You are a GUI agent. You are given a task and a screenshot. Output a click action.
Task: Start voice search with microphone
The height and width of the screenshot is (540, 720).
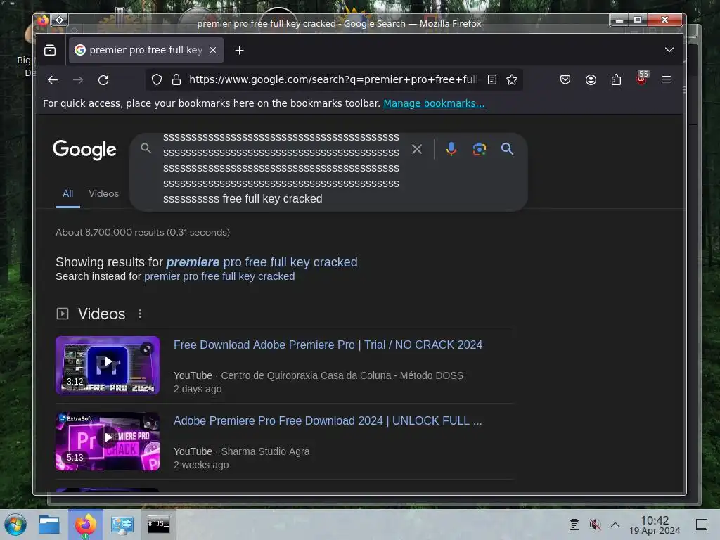coord(451,149)
